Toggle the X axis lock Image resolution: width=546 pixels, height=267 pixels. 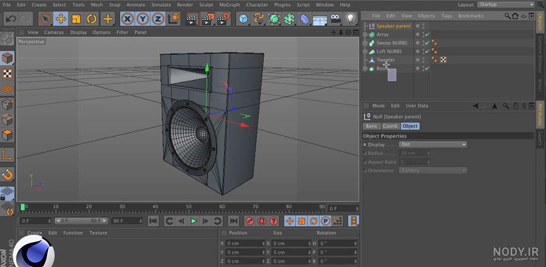(127, 19)
